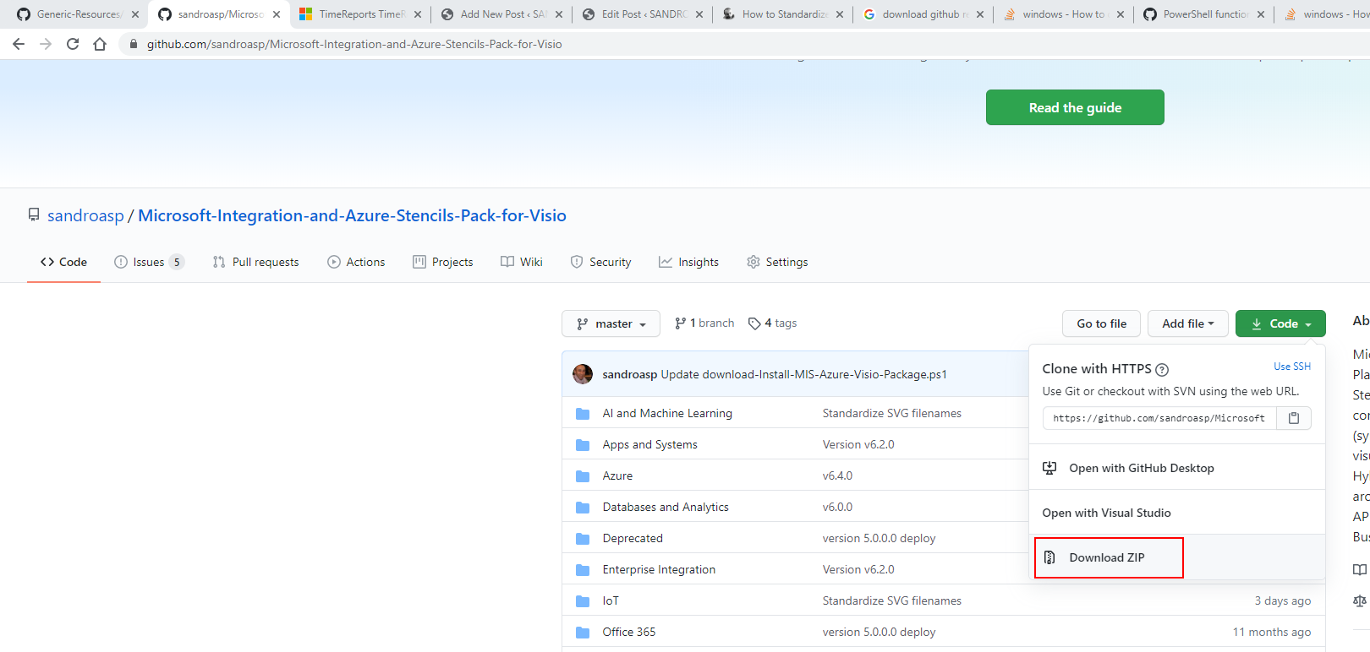
Task: Copy the clone URL to clipboard
Action: (x=1294, y=418)
